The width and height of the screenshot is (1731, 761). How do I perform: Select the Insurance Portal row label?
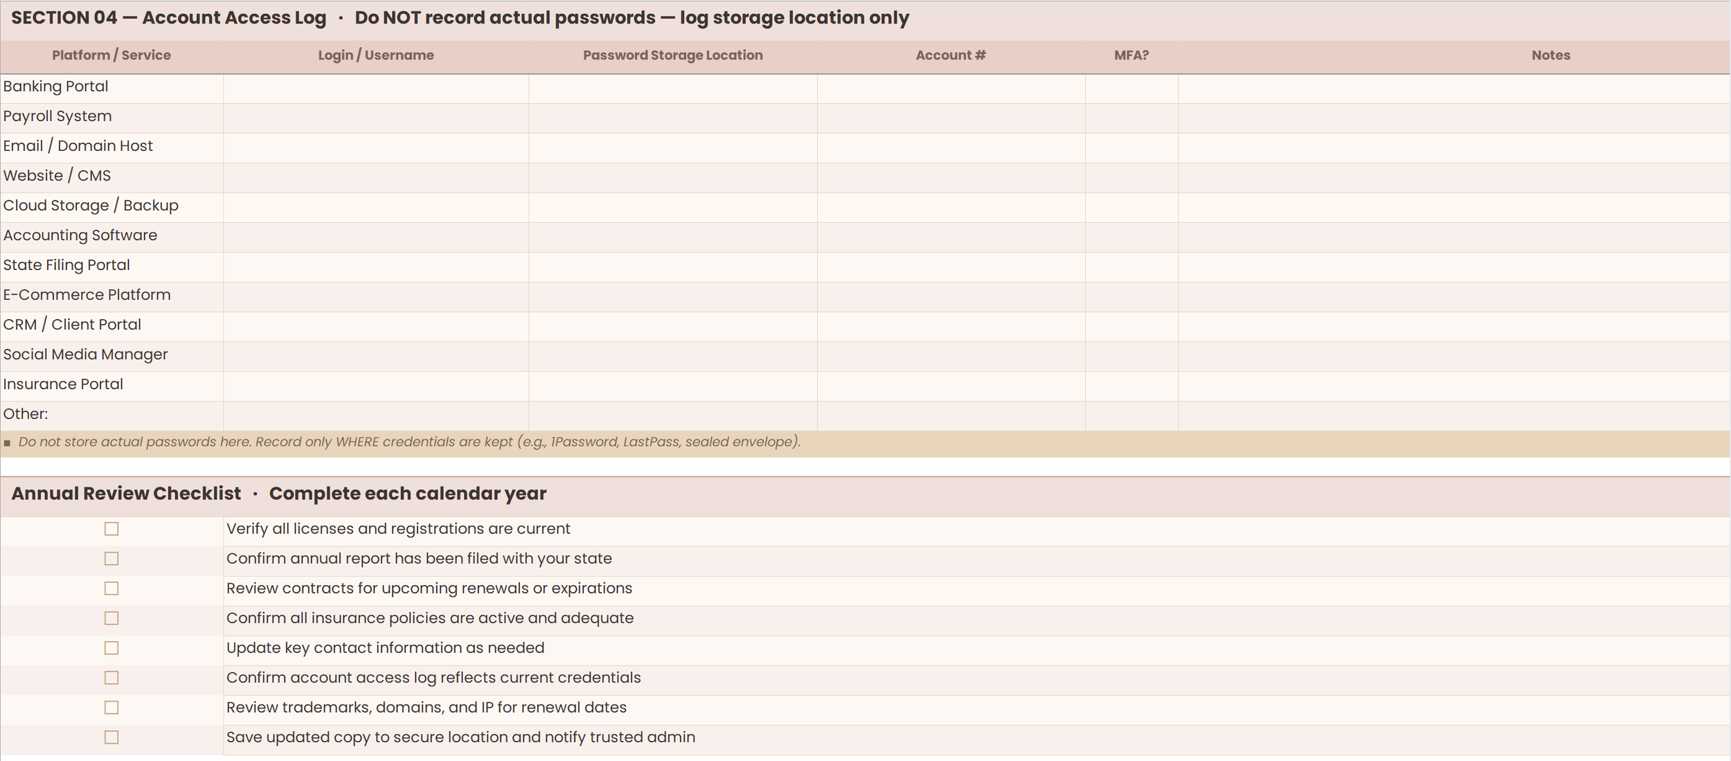pos(63,384)
